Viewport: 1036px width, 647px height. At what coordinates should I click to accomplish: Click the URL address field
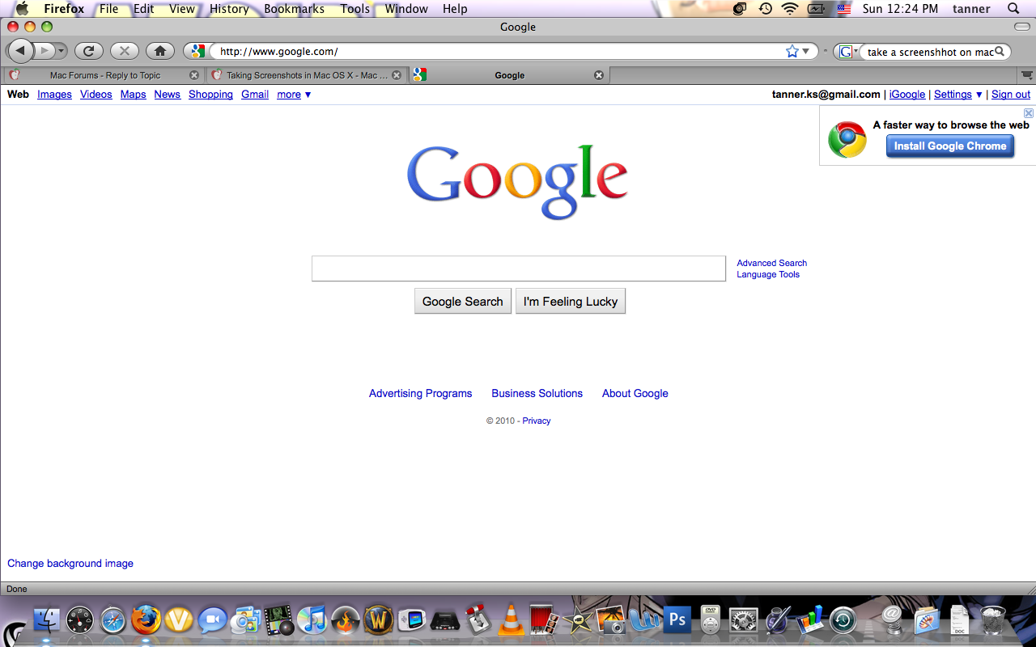pyautogui.click(x=500, y=51)
